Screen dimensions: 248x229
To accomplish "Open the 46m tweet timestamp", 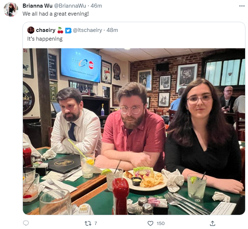I will tap(96, 6).
